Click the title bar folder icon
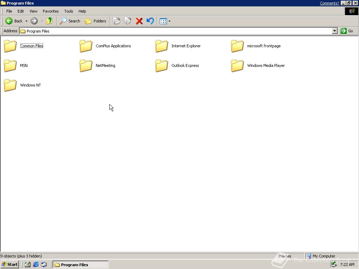 [3, 3]
